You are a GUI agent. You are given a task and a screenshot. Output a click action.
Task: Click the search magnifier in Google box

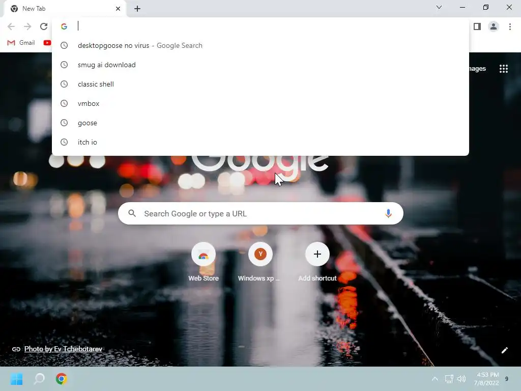coord(132,213)
